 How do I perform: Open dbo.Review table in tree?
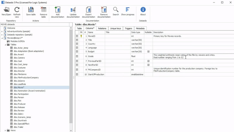(19, 111)
